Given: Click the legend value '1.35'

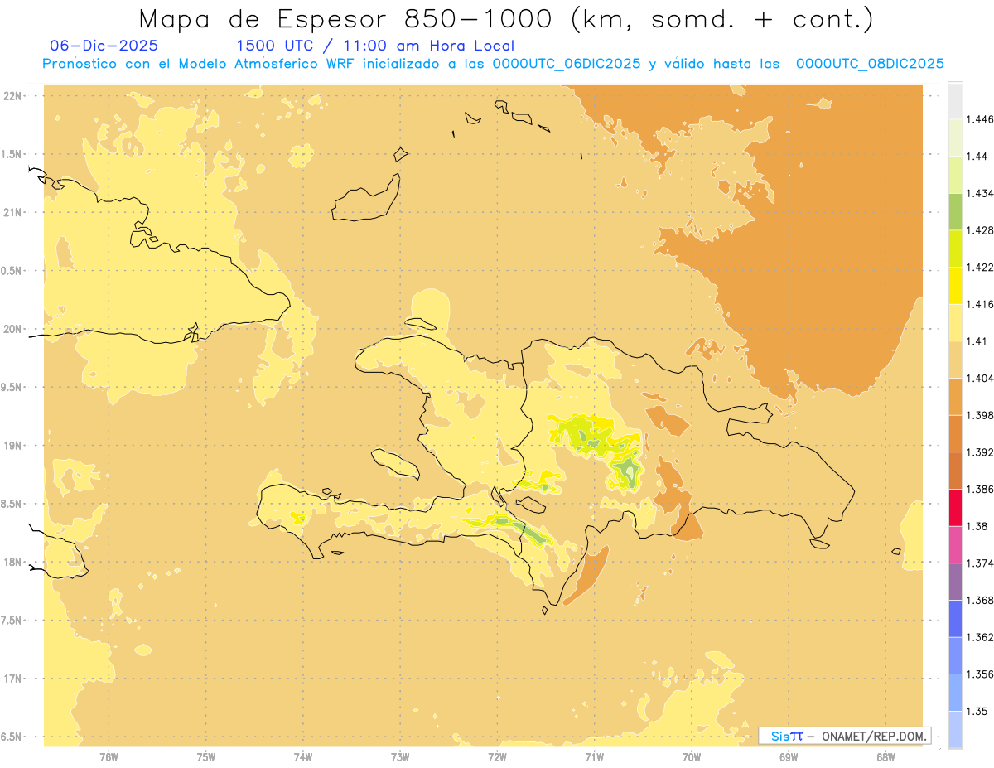Looking at the screenshot, I should pyautogui.click(x=978, y=711).
